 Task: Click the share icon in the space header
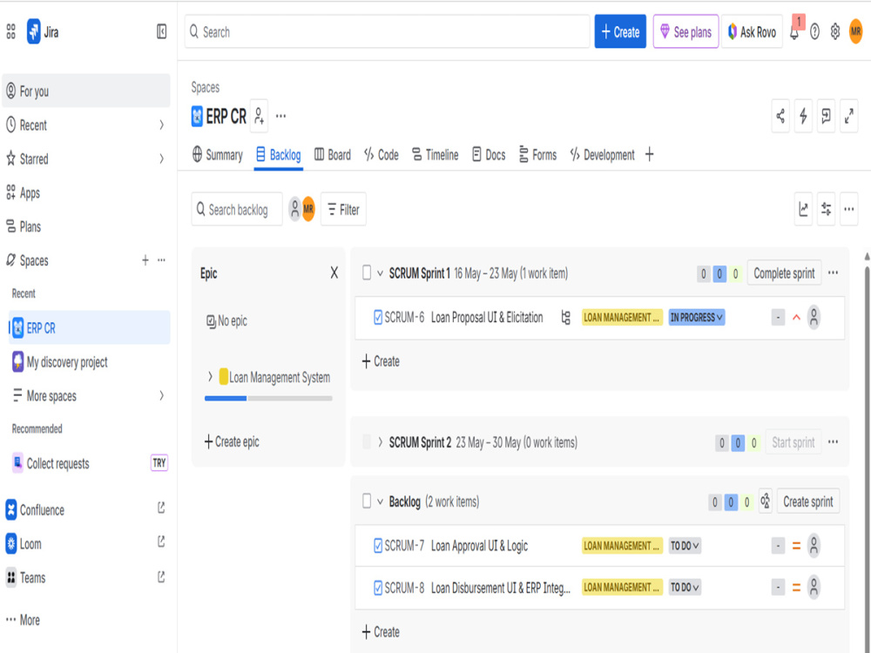point(780,116)
